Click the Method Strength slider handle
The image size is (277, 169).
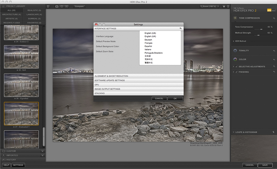click(259, 35)
